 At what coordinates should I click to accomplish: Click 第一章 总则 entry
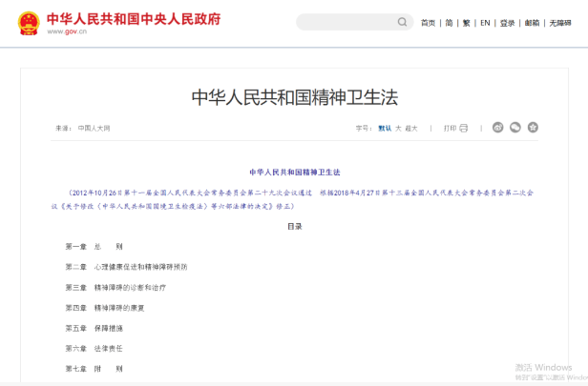[94, 246]
